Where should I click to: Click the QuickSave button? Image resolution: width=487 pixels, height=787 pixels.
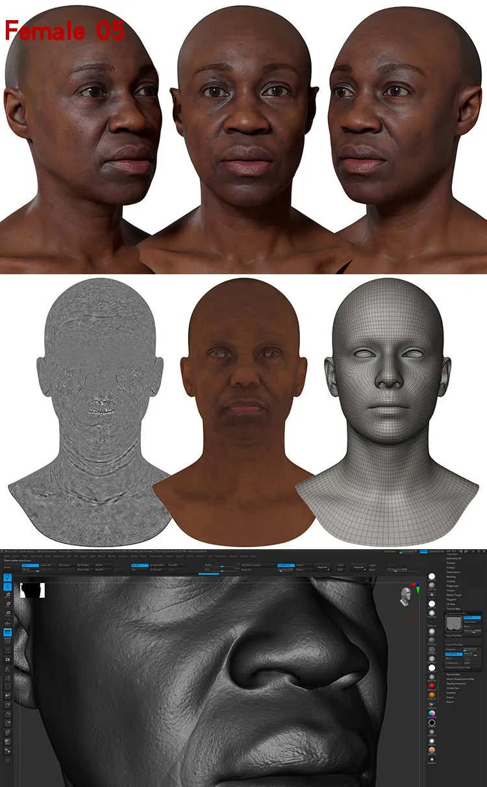tap(390, 551)
